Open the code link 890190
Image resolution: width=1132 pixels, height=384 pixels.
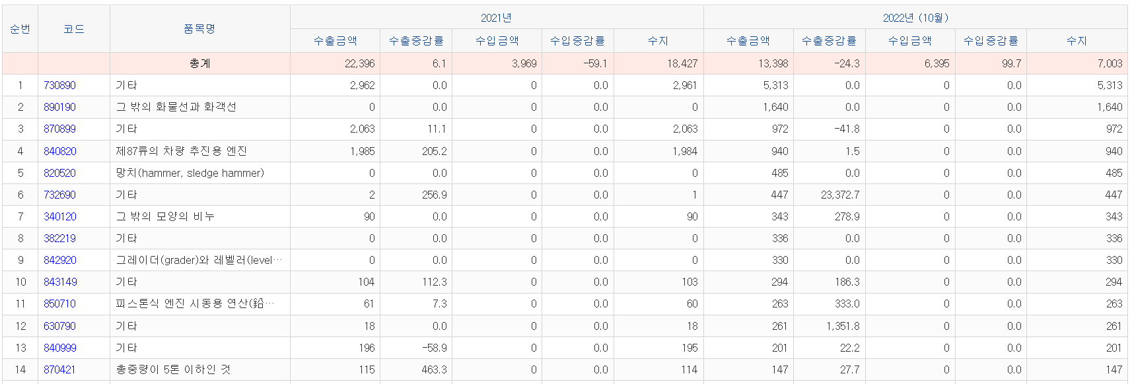(x=59, y=107)
